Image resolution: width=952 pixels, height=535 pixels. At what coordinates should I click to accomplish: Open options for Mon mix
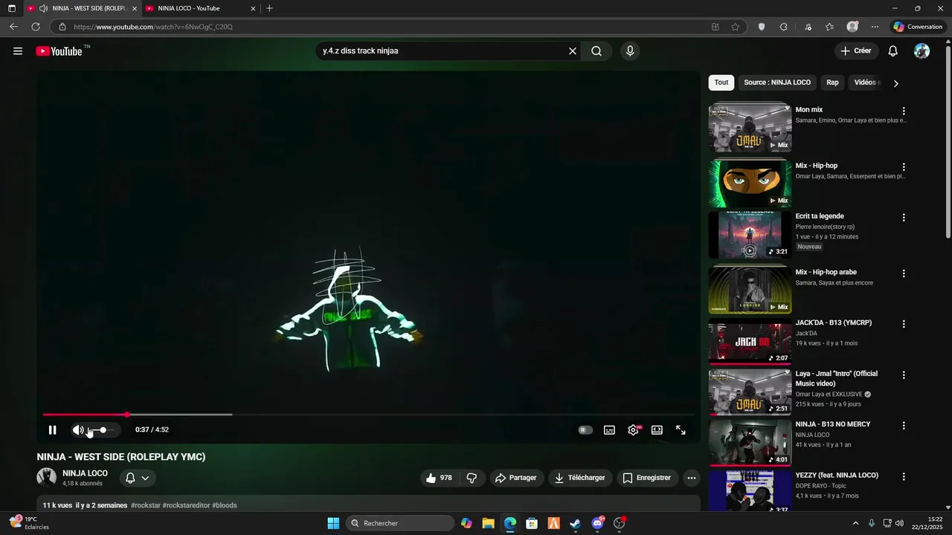tap(904, 111)
